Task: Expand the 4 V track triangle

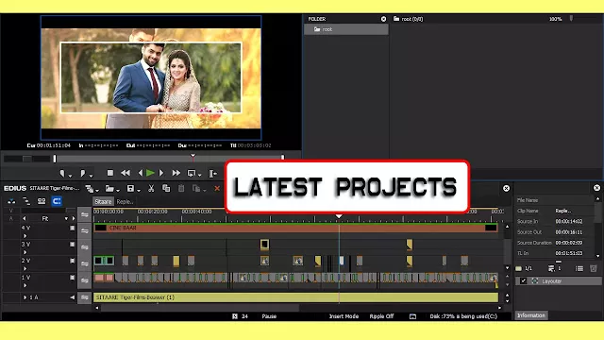Action: pos(25,236)
